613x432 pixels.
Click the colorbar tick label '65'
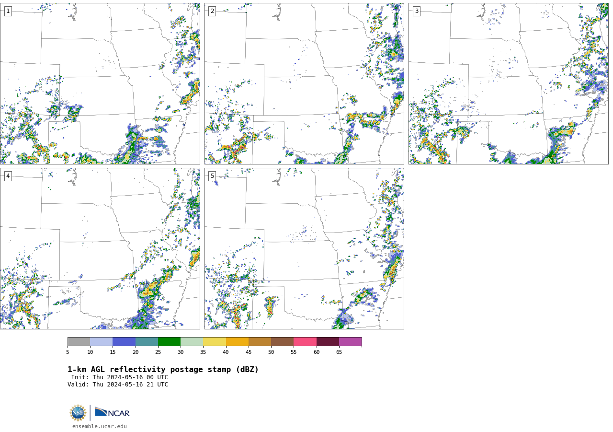(x=339, y=352)
